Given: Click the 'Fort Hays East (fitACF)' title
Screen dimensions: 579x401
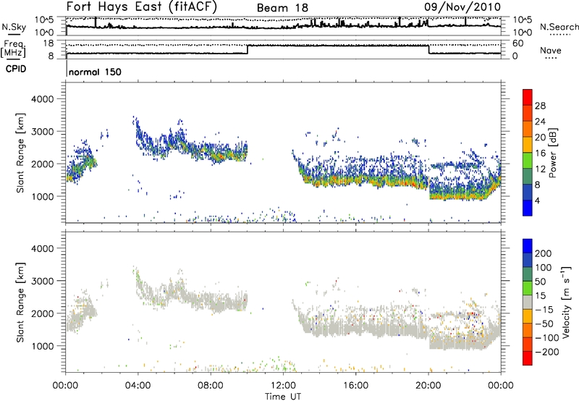Looking at the screenshot, I should pyautogui.click(x=141, y=7).
